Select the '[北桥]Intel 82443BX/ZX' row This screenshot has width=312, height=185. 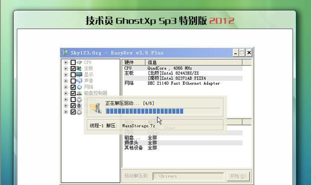point(182,73)
